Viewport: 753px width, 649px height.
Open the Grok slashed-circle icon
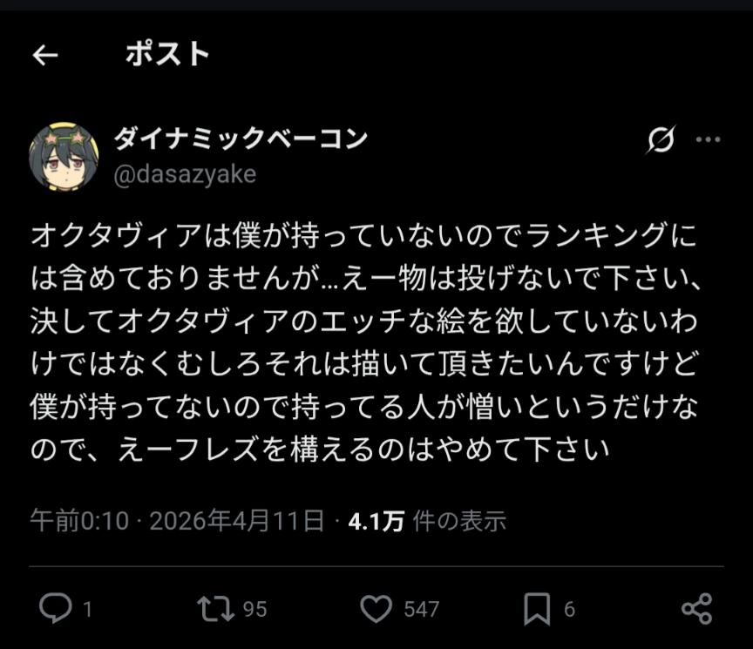pyautogui.click(x=661, y=139)
